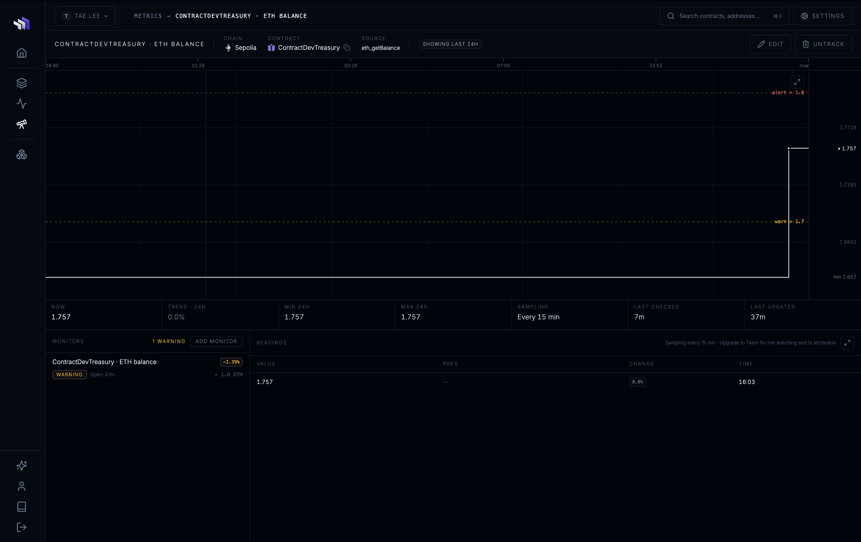Open the Home sidebar icon
The image size is (861, 542).
[x=22, y=53]
